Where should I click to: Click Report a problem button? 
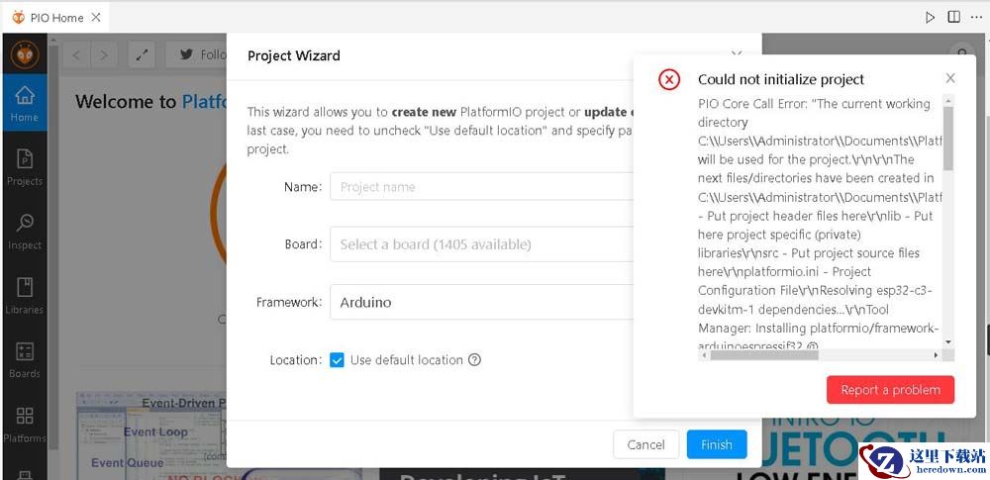click(890, 390)
